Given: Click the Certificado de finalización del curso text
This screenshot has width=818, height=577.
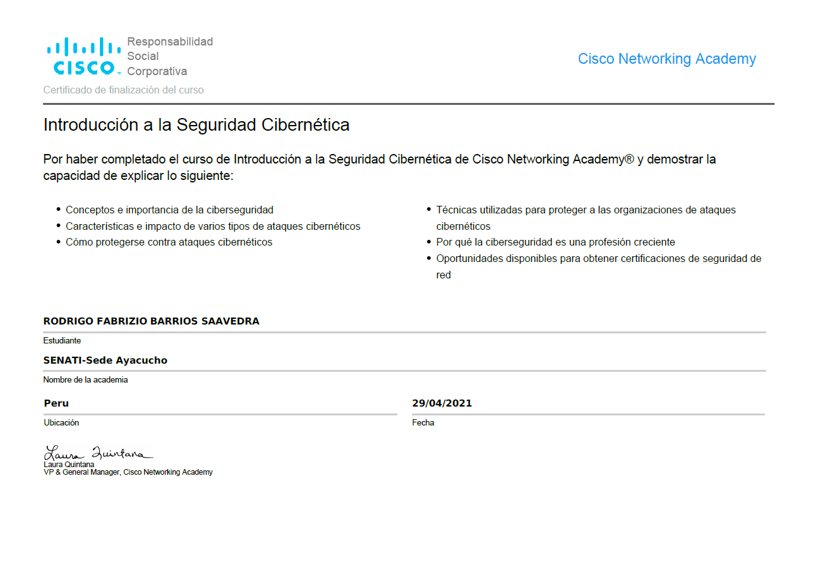Looking at the screenshot, I should [123, 90].
